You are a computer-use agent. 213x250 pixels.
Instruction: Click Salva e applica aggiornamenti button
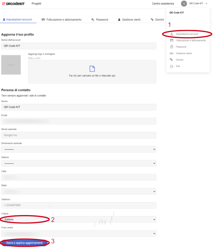tap(24, 243)
